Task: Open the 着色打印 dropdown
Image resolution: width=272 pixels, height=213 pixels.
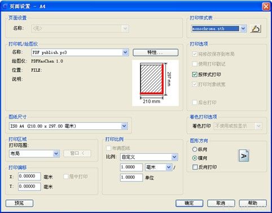Action: (x=258, y=126)
